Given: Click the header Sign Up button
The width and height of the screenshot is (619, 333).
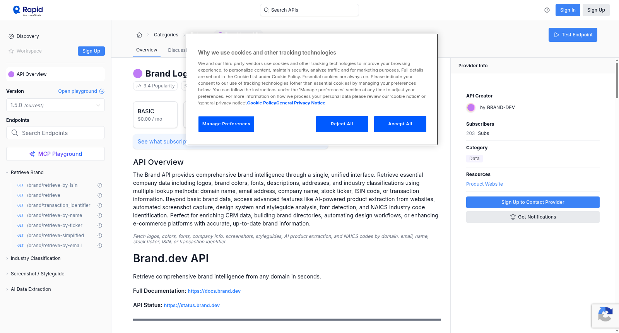Looking at the screenshot, I should pyautogui.click(x=596, y=10).
